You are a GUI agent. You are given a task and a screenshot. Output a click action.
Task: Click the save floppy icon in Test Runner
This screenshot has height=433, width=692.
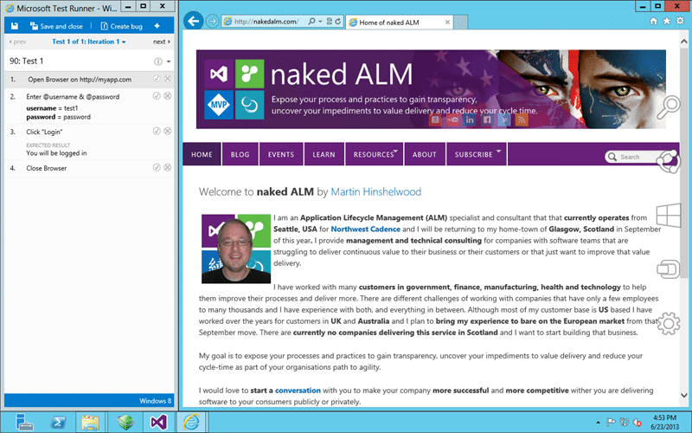(15, 26)
